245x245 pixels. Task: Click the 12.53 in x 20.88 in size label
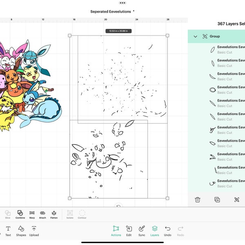click(118, 31)
